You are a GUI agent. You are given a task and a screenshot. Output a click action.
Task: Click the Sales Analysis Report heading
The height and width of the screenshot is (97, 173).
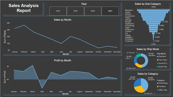(x=24, y=8)
